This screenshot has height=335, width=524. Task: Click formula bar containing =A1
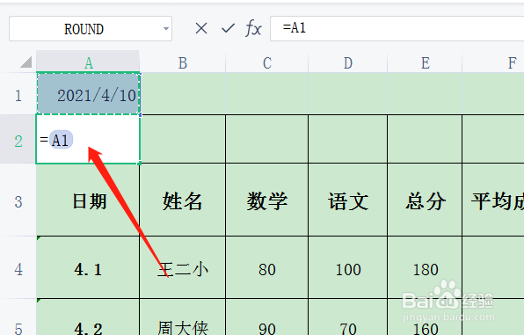[x=397, y=28]
